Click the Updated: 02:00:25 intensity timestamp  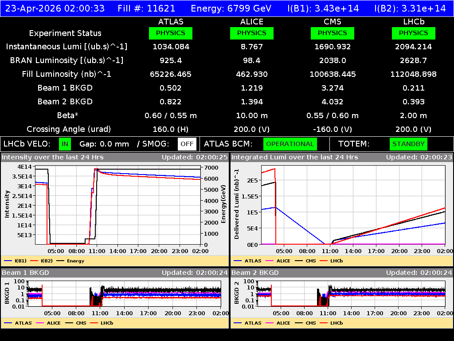pos(195,158)
